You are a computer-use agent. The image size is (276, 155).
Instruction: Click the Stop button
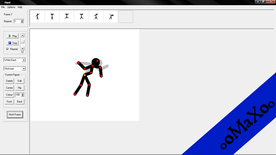point(12,43)
